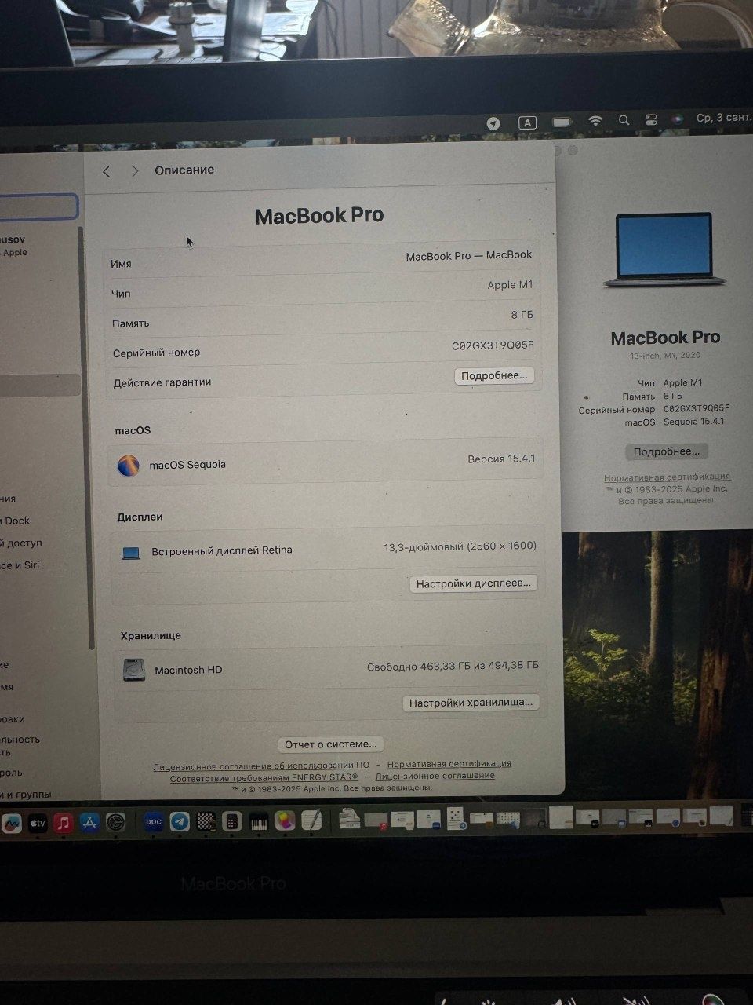Open the piano keyboard app in Dock
The image size is (753, 1005).
258,822
